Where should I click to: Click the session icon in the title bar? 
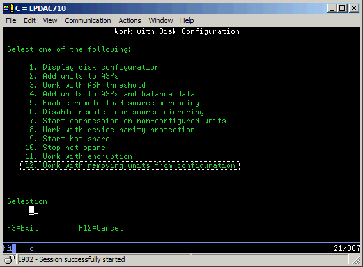click(9, 8)
